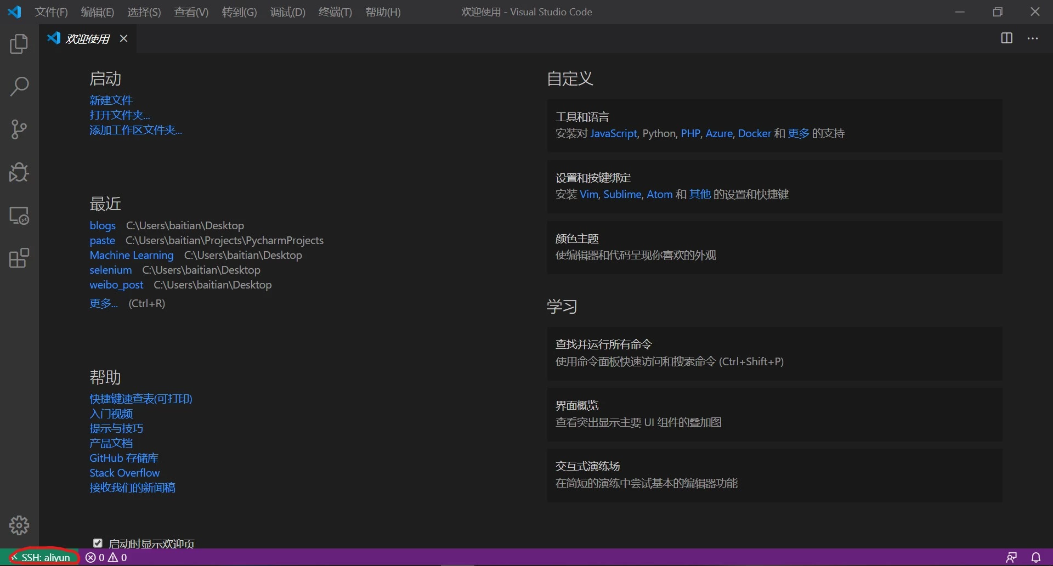Open the 查看(V) menu
Screen dimensions: 1053x566
191,12
